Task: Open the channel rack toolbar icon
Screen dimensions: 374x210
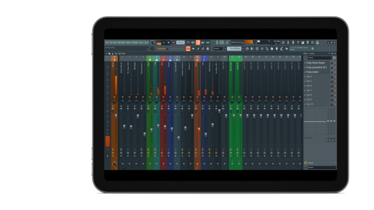Action: (257, 49)
